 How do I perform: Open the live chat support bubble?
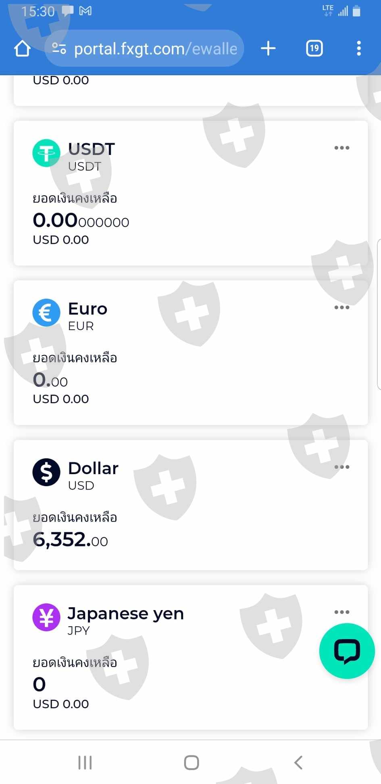347,651
